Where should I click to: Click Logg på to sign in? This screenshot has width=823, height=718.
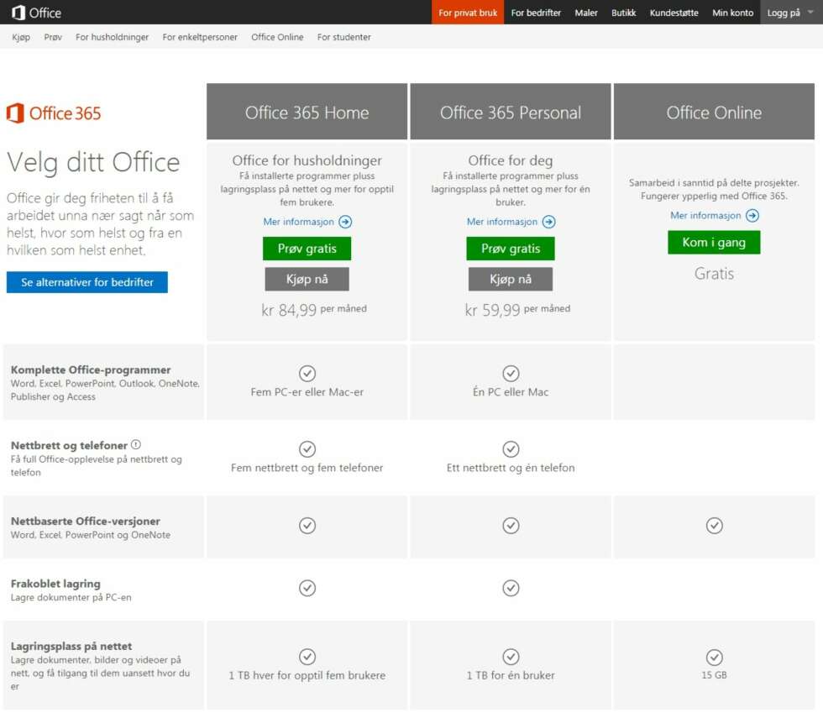pos(784,12)
